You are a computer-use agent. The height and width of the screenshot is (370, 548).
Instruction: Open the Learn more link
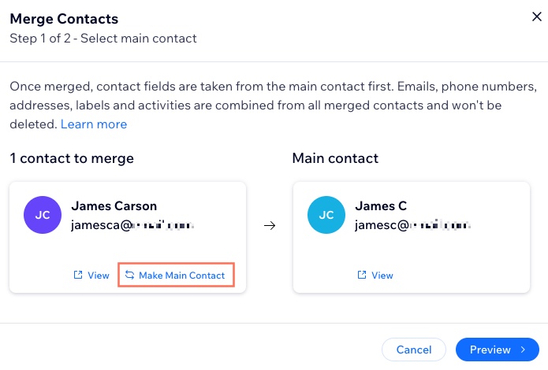[x=94, y=124]
